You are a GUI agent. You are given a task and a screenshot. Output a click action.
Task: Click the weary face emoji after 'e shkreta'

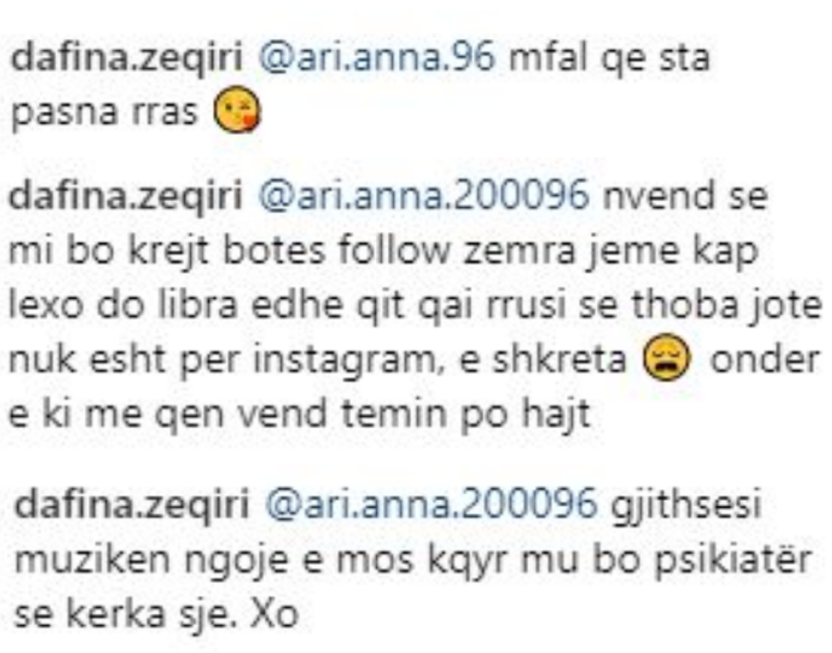point(667,357)
